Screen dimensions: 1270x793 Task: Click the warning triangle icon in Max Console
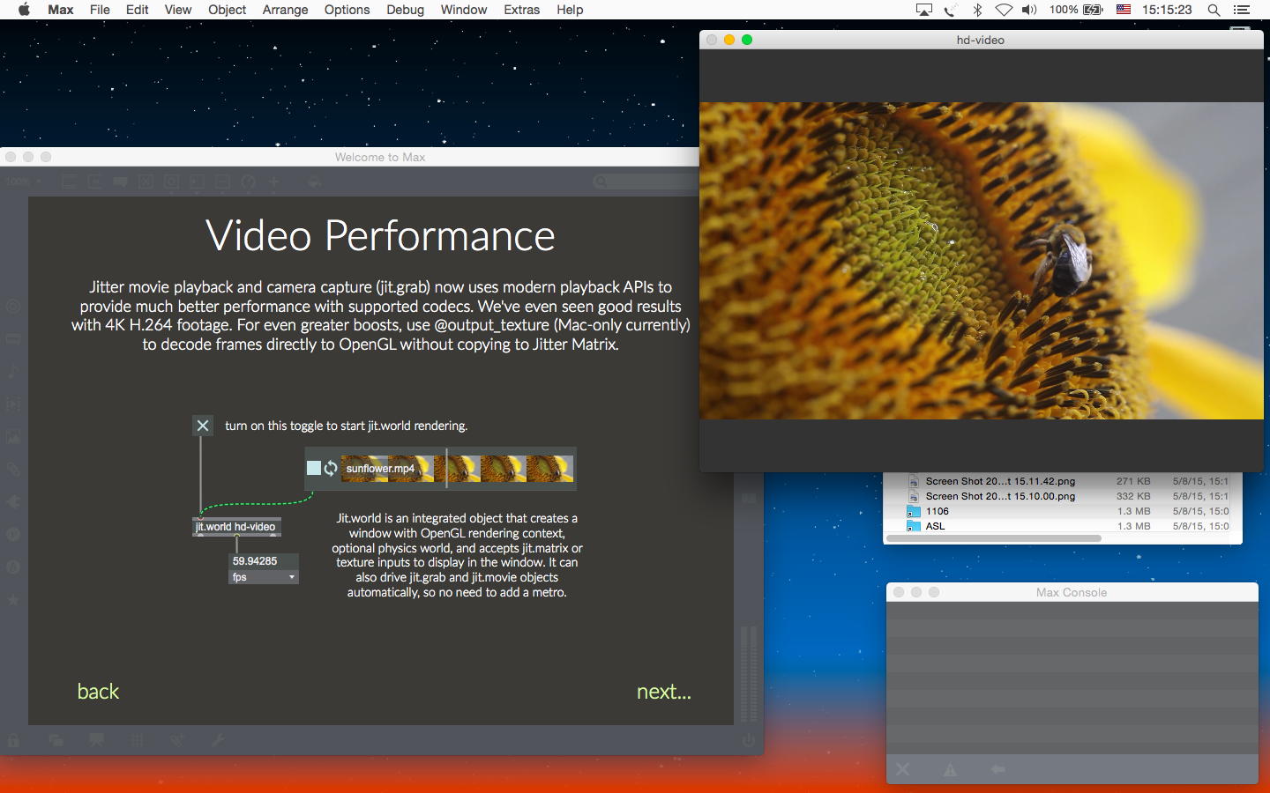950,769
